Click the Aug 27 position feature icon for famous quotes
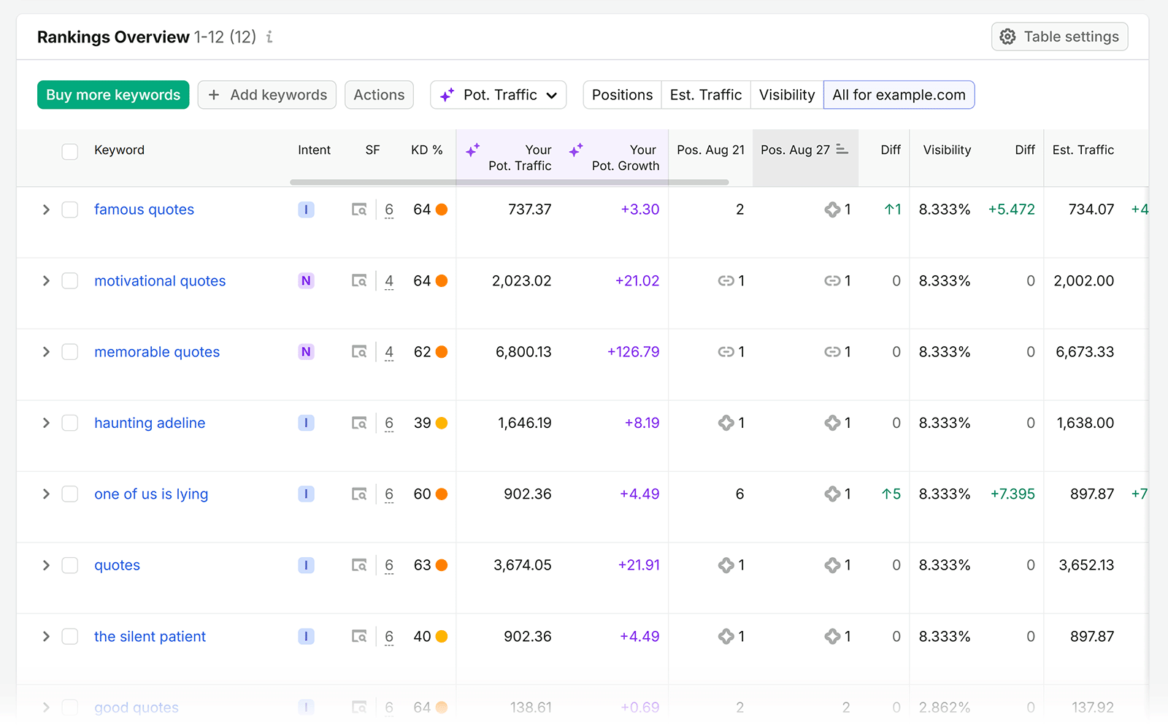Image resolution: width=1168 pixels, height=728 pixels. click(832, 210)
